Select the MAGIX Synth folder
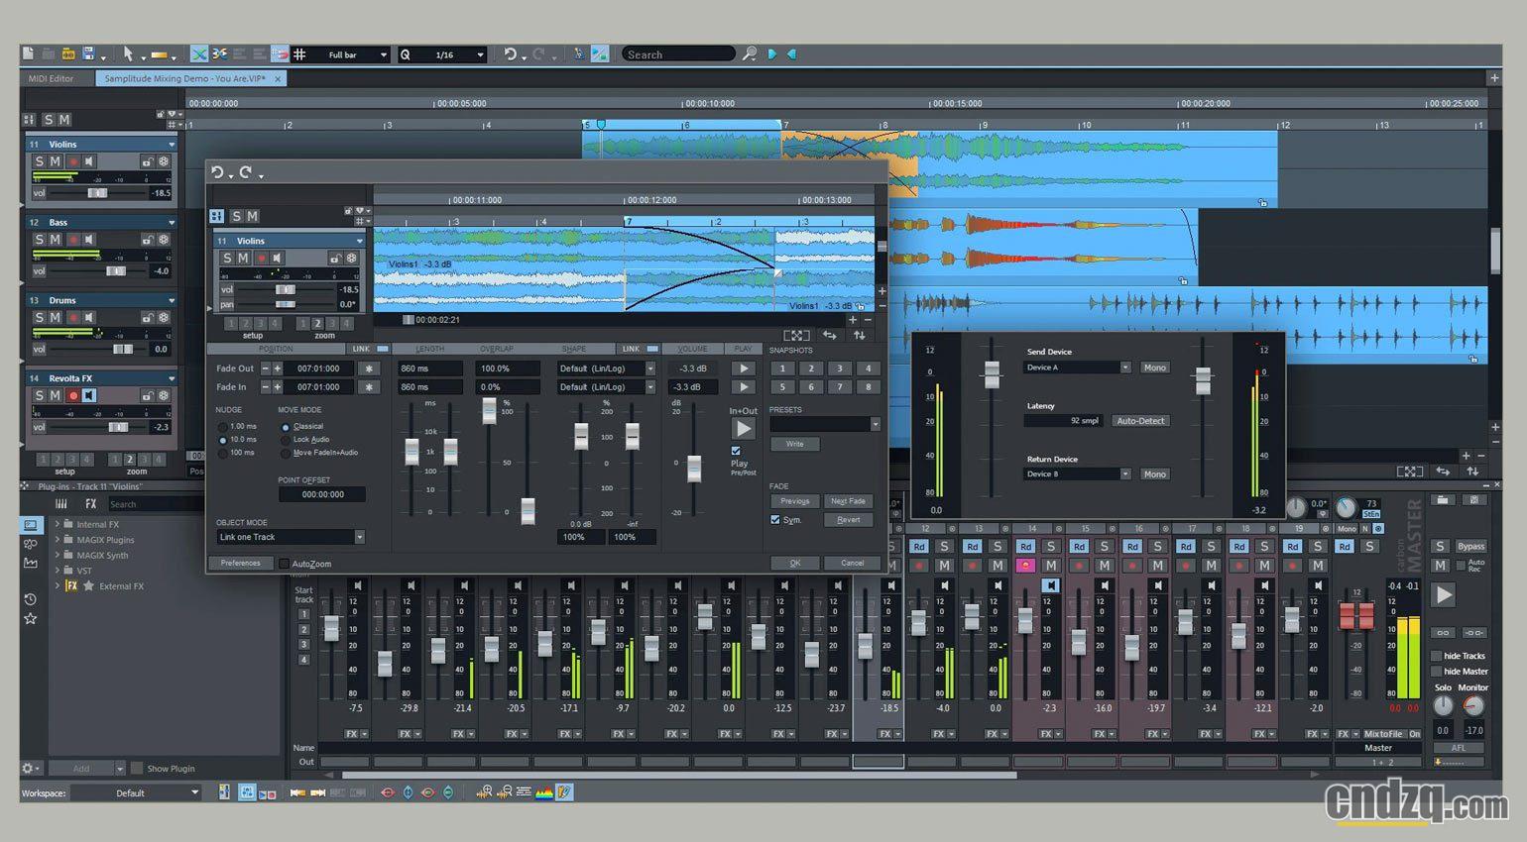This screenshot has height=842, width=1527. coord(102,556)
